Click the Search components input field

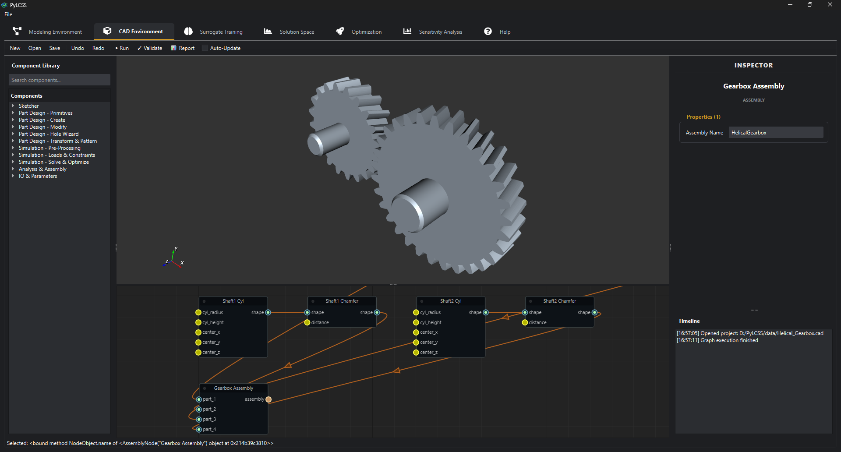tap(60, 80)
